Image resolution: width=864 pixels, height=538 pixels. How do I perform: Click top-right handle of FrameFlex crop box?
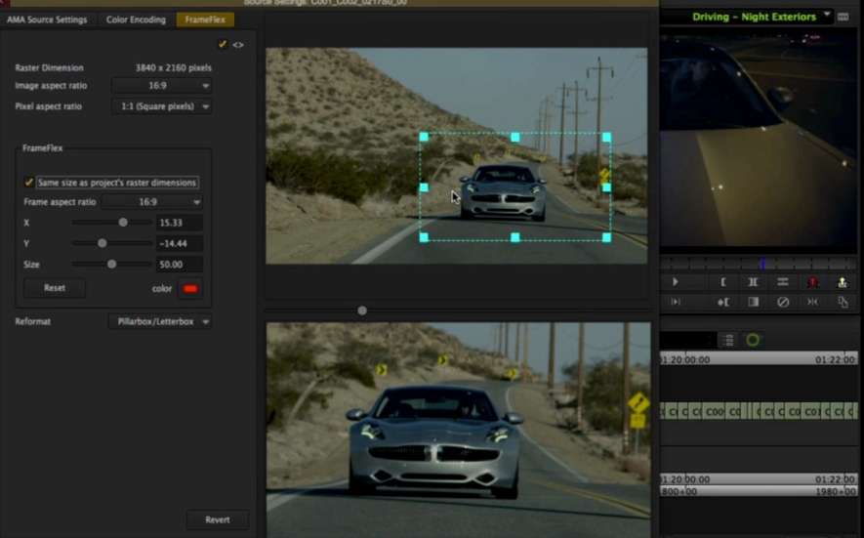coord(606,137)
